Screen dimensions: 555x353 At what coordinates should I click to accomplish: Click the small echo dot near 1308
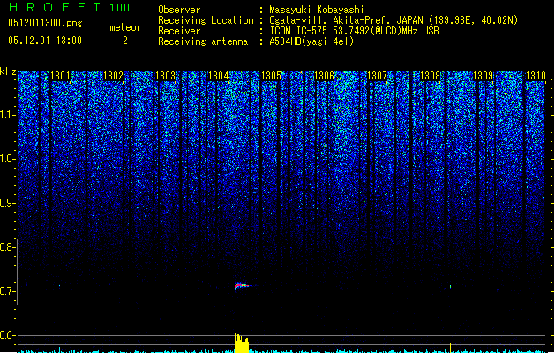(450, 287)
